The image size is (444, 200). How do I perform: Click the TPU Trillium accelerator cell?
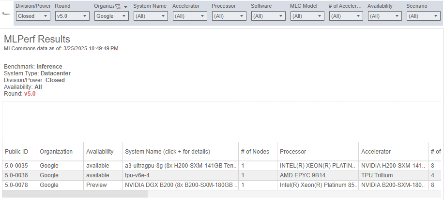point(393,175)
